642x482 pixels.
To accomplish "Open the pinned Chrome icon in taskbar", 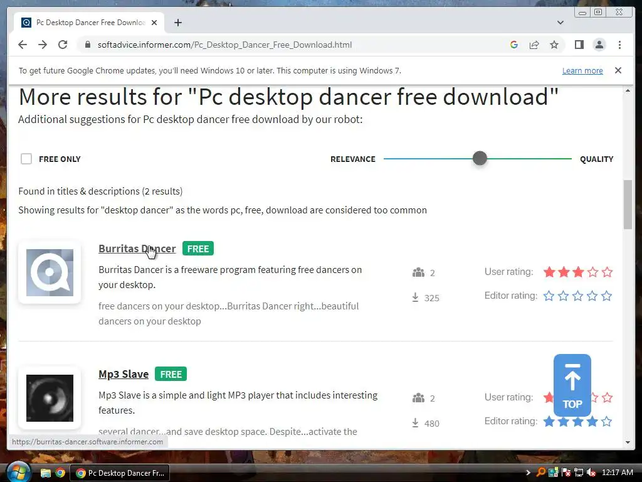I will pyautogui.click(x=60, y=473).
